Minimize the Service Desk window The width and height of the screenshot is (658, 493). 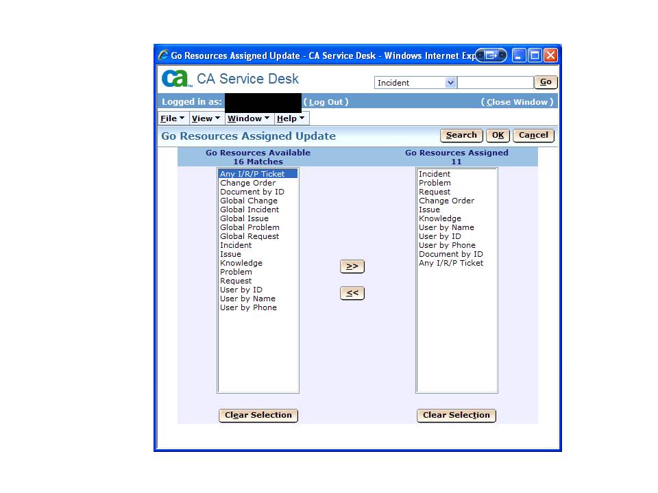pos(519,55)
